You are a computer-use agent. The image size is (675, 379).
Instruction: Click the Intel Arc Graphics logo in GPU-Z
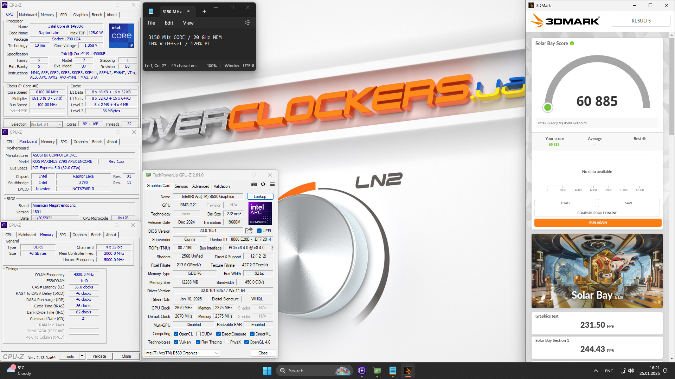[x=260, y=213]
